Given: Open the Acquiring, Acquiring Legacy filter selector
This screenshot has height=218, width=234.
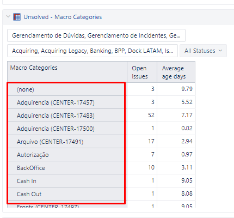Looking at the screenshot, I should tap(93, 51).
